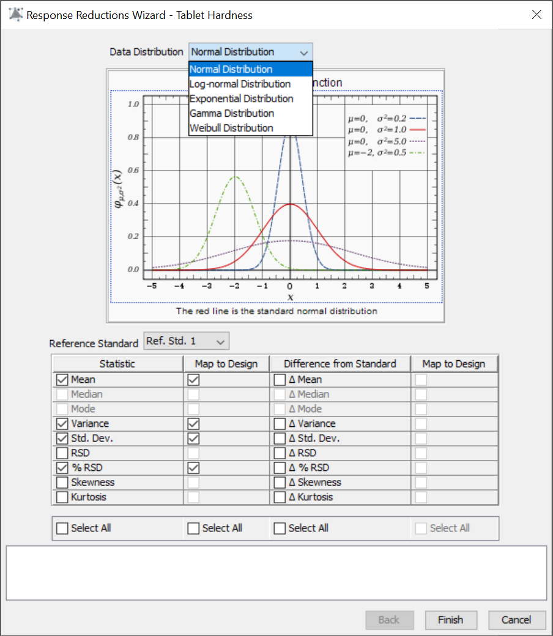
Task: Open the Reference Standard dropdown
Action: coord(186,341)
